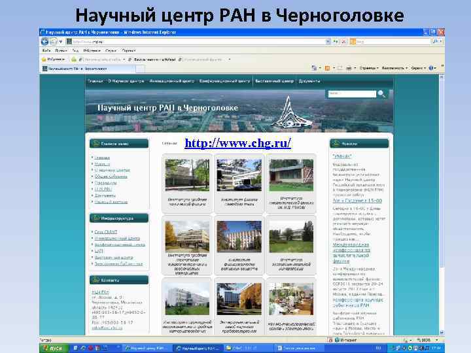Open search provider dropdown arrow beside magnifier
This screenshot has height=353, width=471.
click(441, 41)
